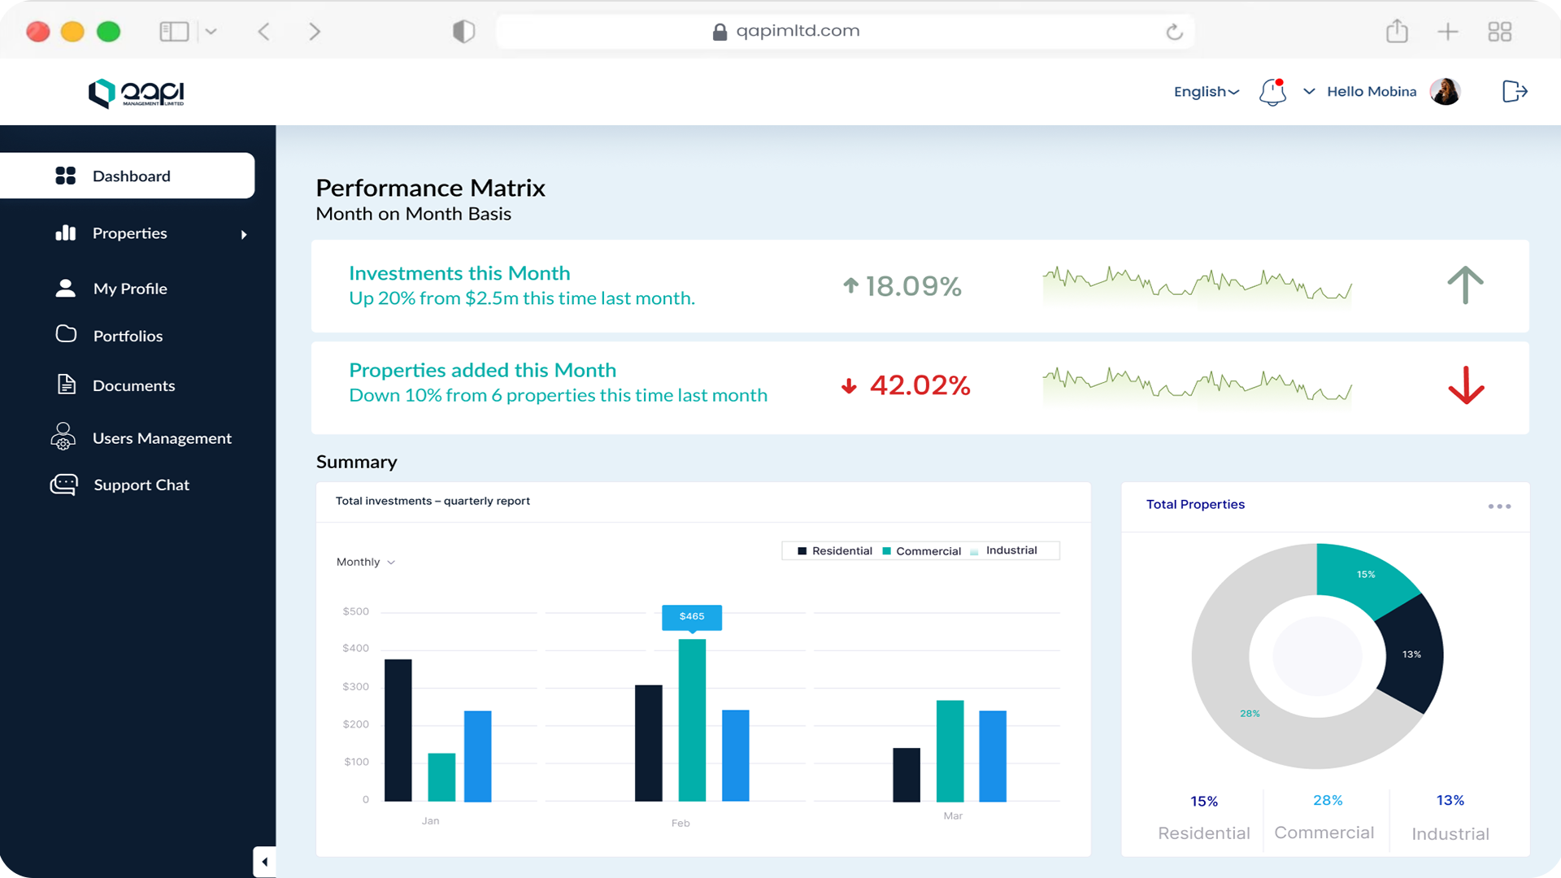Screen dimensions: 1561x878
Task: Open Support Chat
Action: tap(141, 485)
